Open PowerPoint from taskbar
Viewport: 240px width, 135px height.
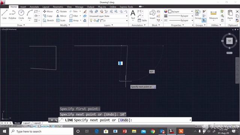click(x=124, y=131)
